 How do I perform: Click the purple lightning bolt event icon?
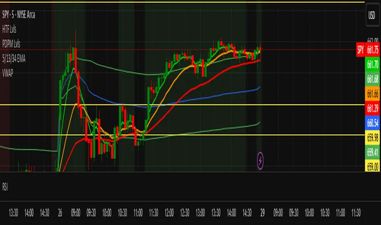point(260,160)
